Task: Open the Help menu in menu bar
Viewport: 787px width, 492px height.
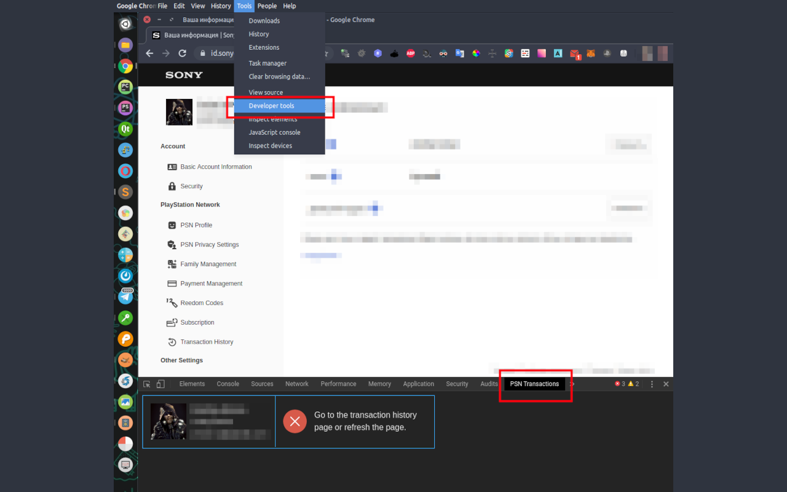Action: [290, 6]
